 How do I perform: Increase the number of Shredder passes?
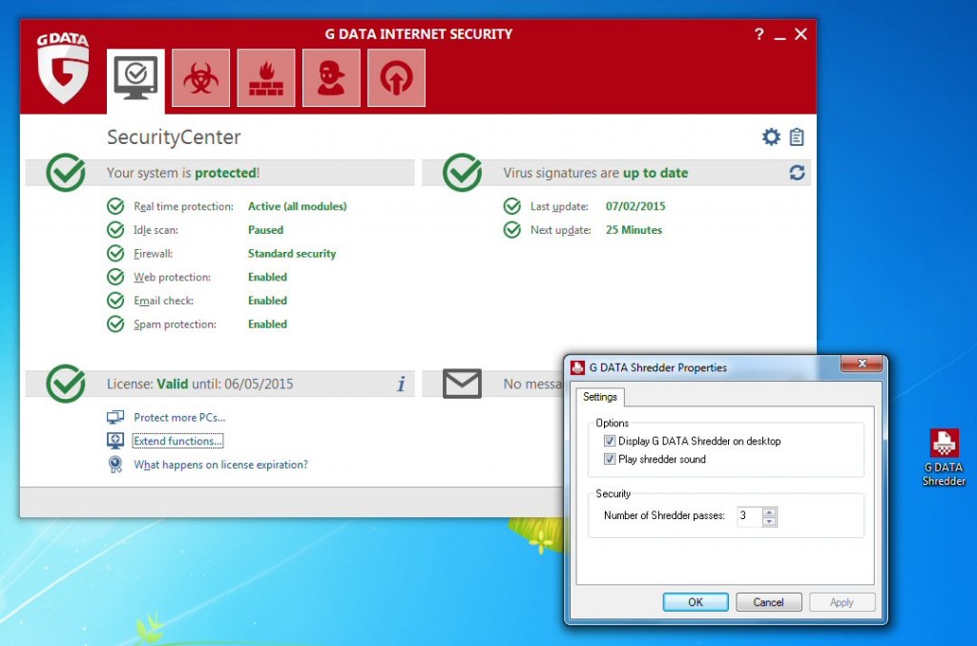(x=770, y=511)
